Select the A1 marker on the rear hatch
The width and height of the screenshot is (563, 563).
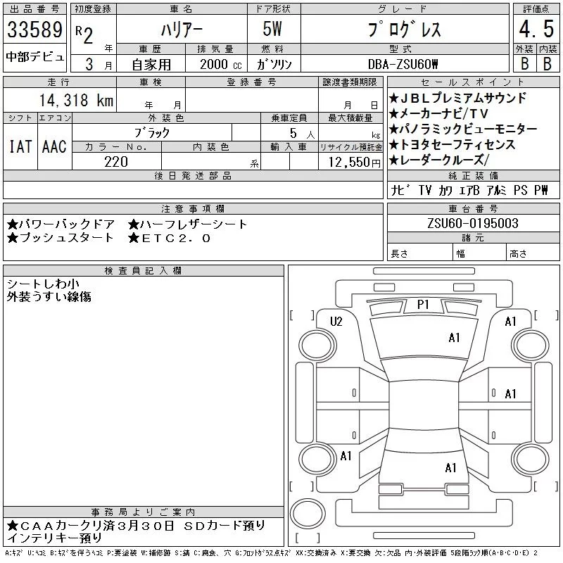click(x=451, y=468)
